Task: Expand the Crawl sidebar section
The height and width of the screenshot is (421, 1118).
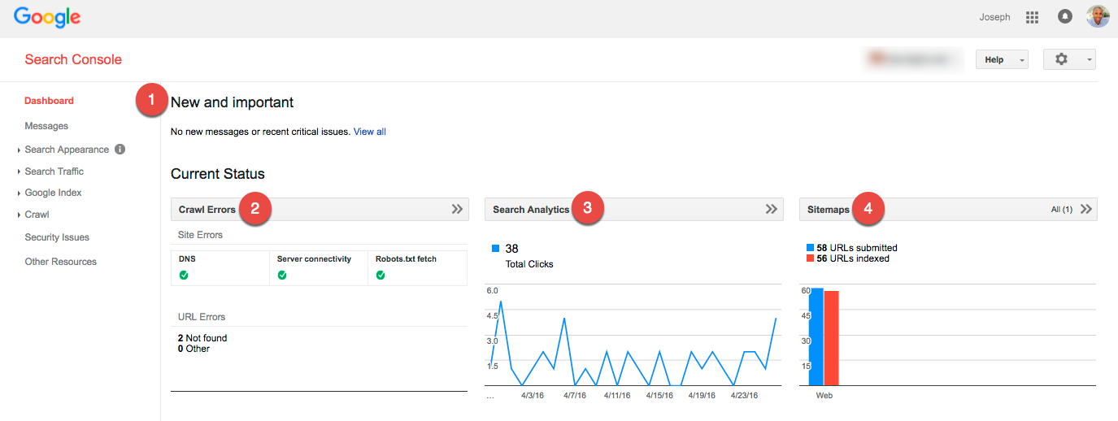Action: click(x=37, y=215)
